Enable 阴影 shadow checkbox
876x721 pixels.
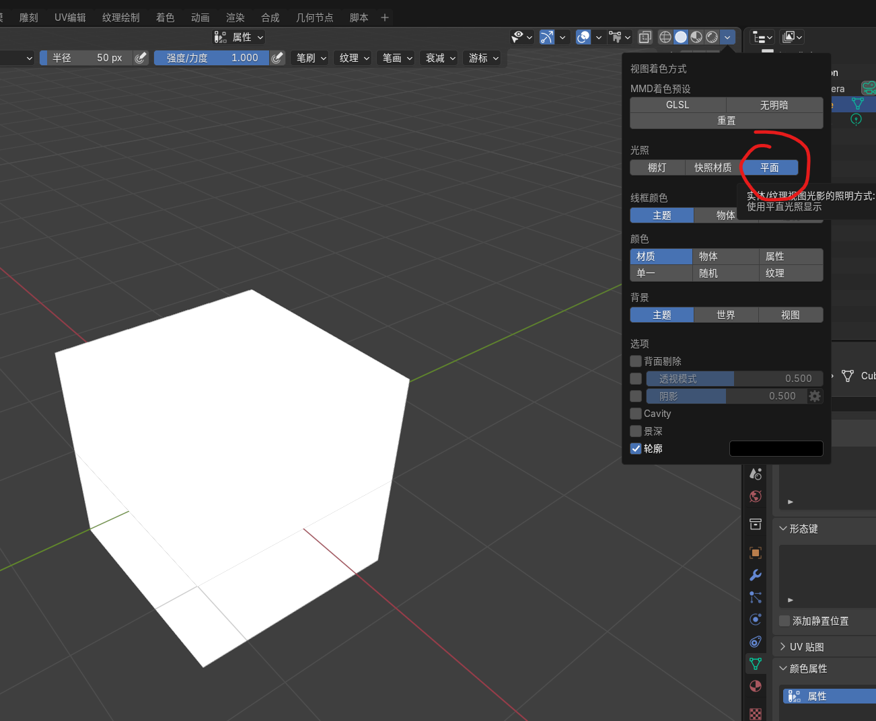[636, 396]
